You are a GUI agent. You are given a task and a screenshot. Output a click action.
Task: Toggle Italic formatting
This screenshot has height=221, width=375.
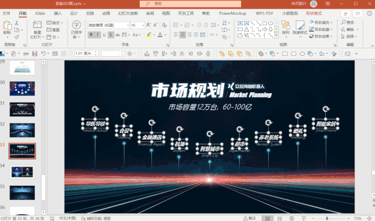[97, 35]
